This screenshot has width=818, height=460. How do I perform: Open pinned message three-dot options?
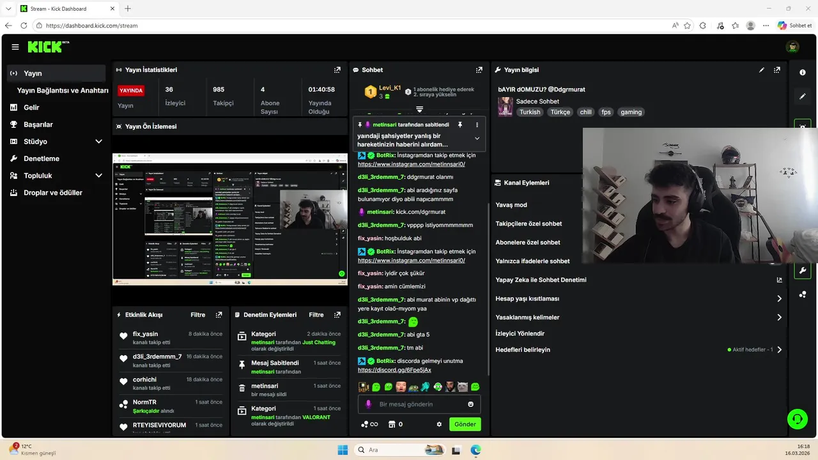[477, 125]
